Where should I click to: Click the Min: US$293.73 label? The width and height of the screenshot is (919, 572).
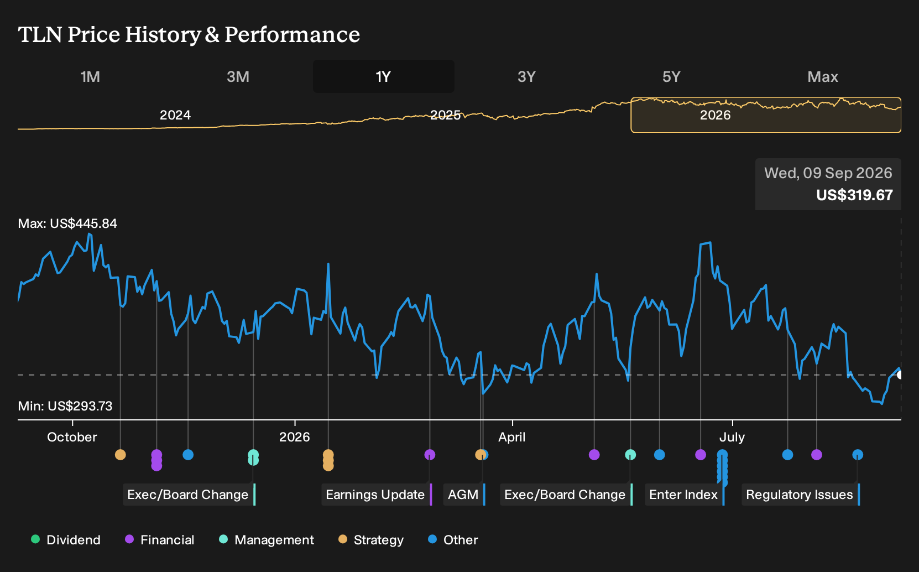[x=65, y=406]
